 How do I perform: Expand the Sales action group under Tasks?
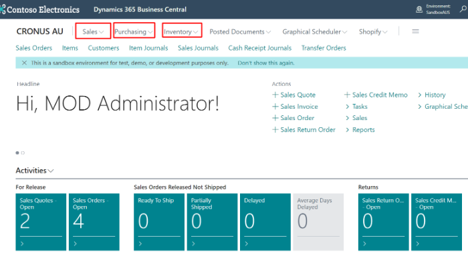(x=356, y=118)
